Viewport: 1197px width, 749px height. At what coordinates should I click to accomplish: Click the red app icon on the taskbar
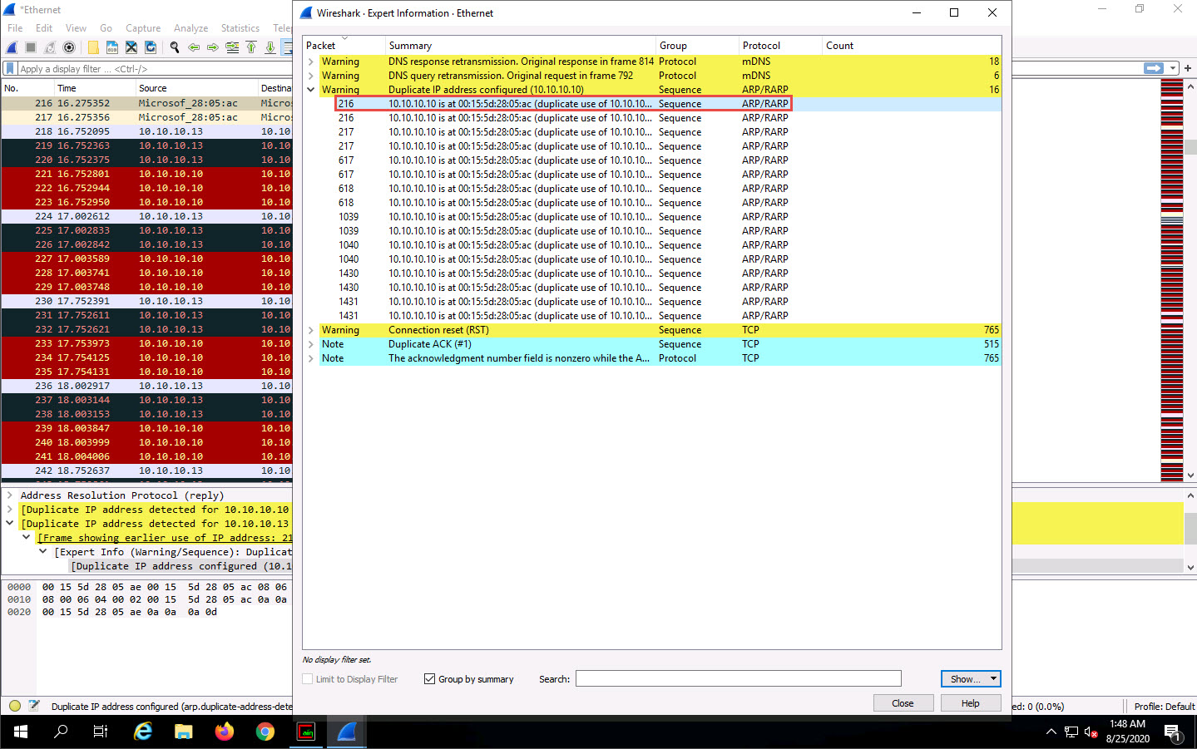(307, 732)
